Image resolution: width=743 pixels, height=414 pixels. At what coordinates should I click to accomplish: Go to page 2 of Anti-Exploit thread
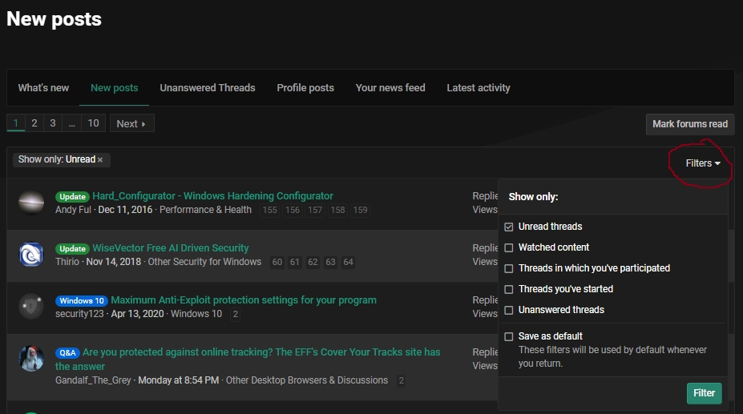click(235, 314)
